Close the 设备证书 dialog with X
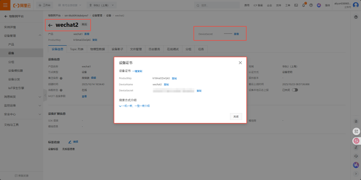 click(x=240, y=62)
